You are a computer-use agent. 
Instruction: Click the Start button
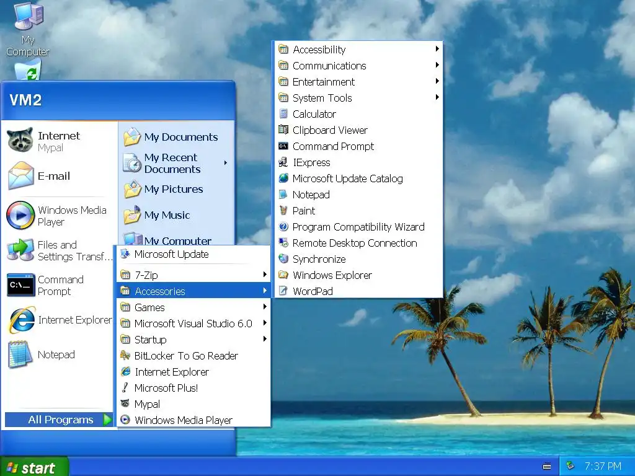[34, 467]
